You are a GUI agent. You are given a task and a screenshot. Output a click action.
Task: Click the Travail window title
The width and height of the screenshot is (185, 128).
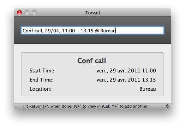click(x=92, y=13)
